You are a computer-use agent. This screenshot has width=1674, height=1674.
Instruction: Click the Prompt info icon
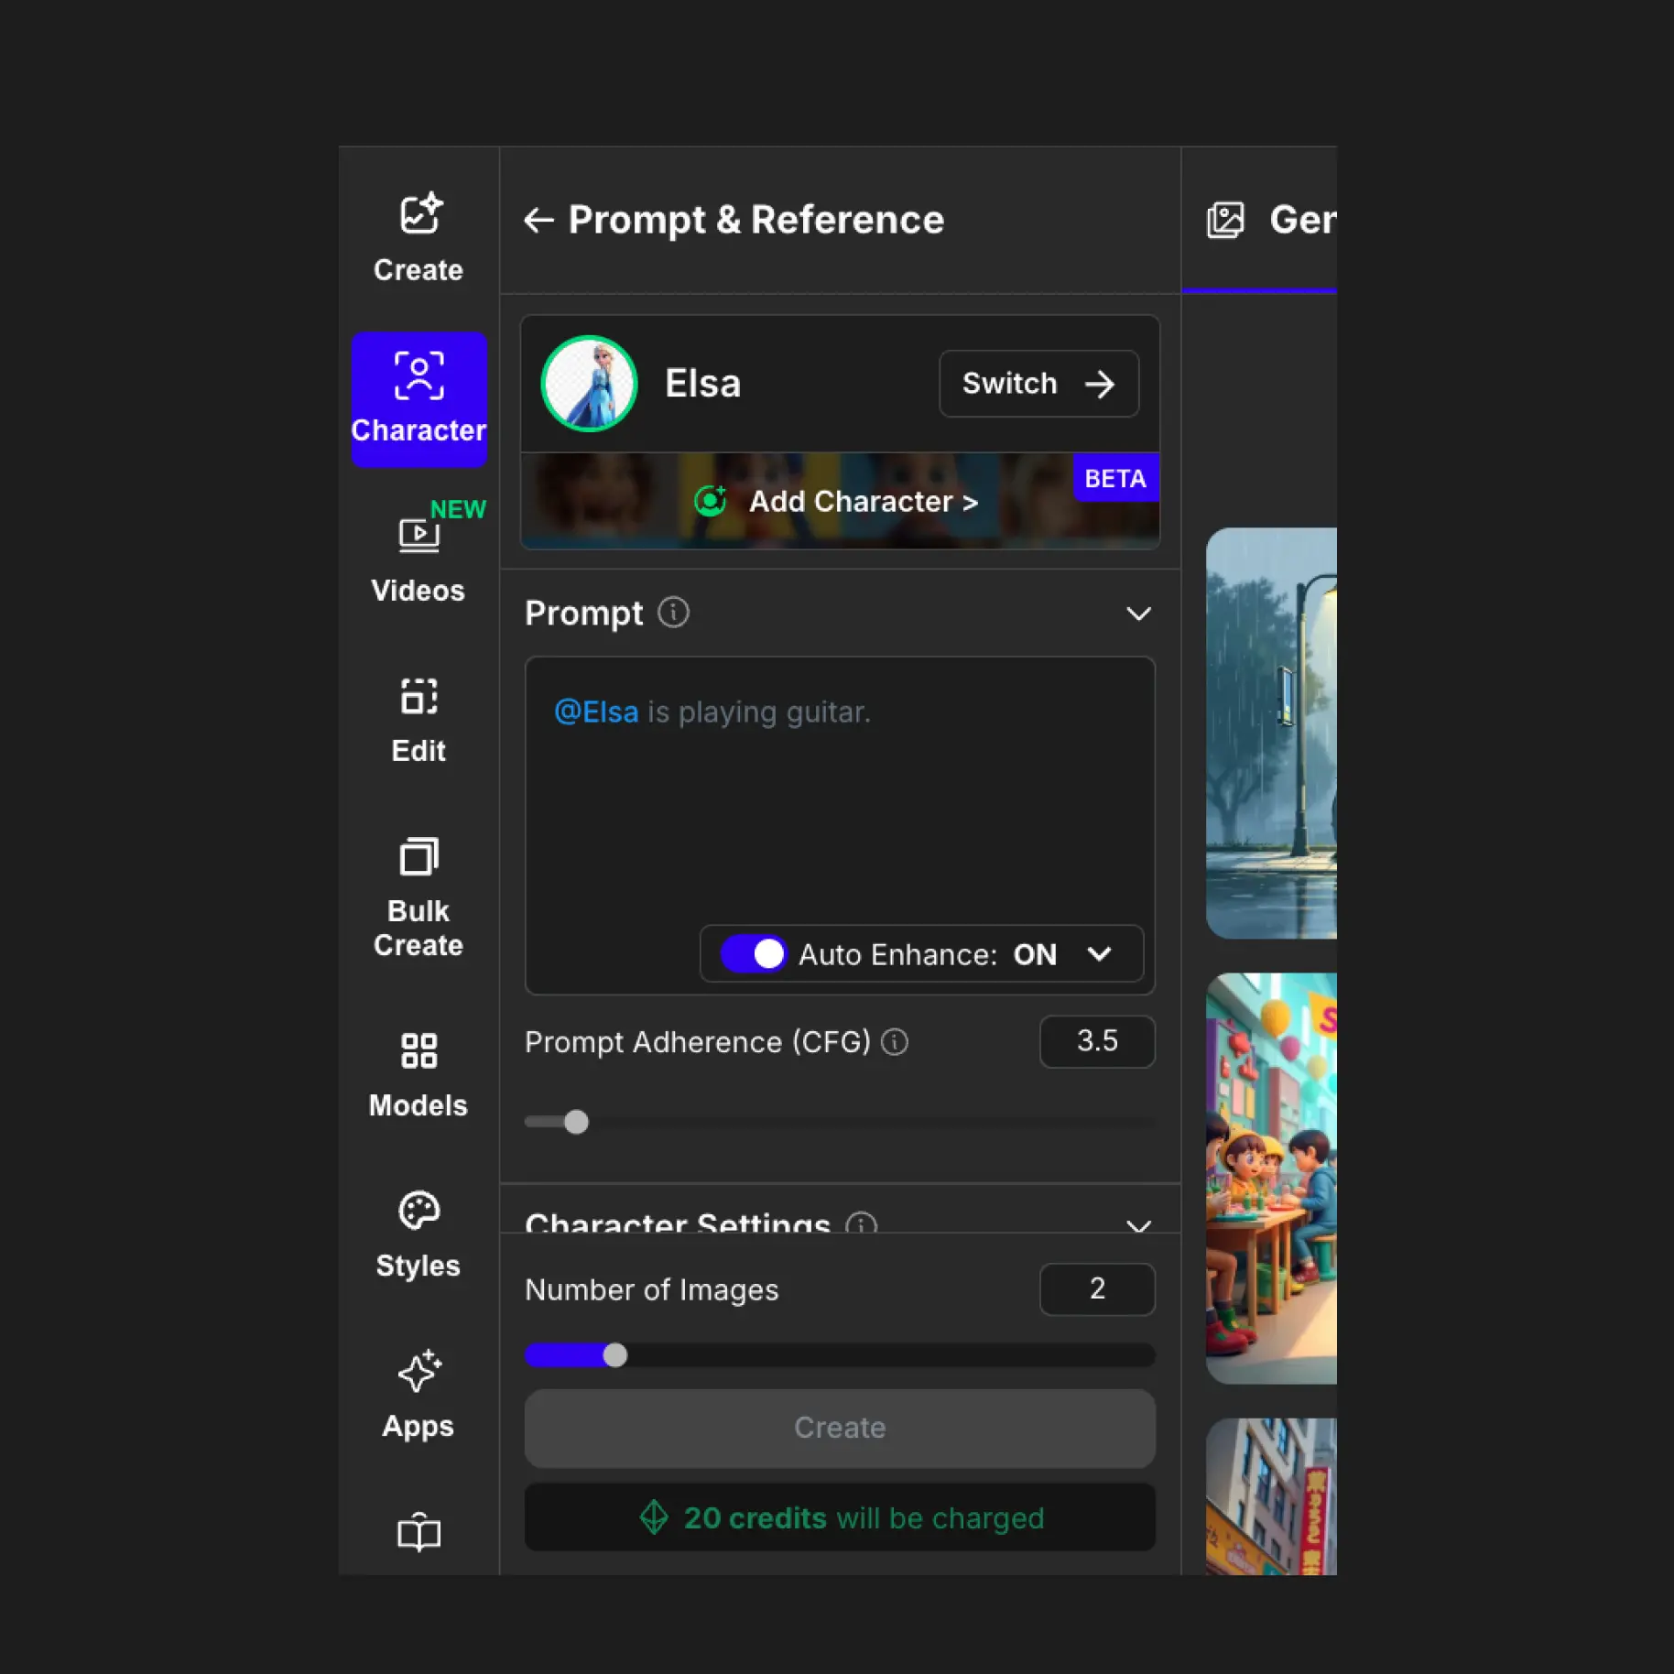(673, 613)
